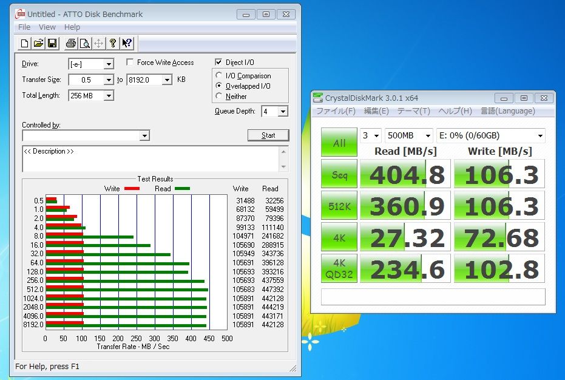
Task: Click the green All button
Action: click(x=339, y=143)
